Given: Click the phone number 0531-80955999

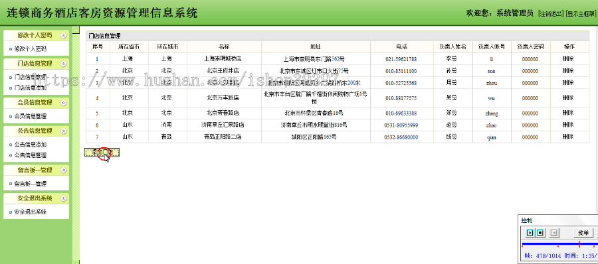Looking at the screenshot, I should (x=401, y=125).
